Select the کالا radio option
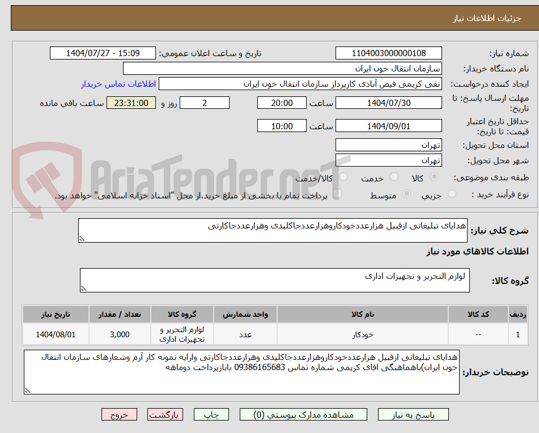 pyautogui.click(x=433, y=176)
